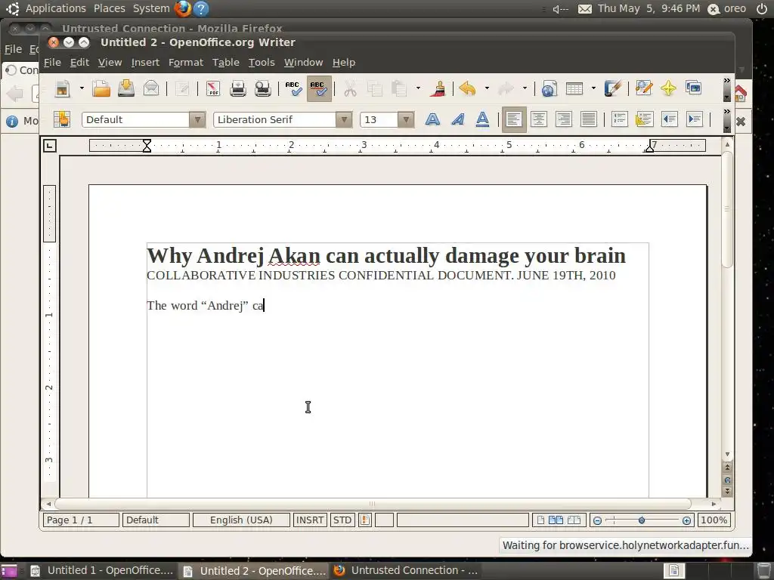Toggle AutoSpellcheck button
This screenshot has height=580, width=774.
pyautogui.click(x=319, y=89)
